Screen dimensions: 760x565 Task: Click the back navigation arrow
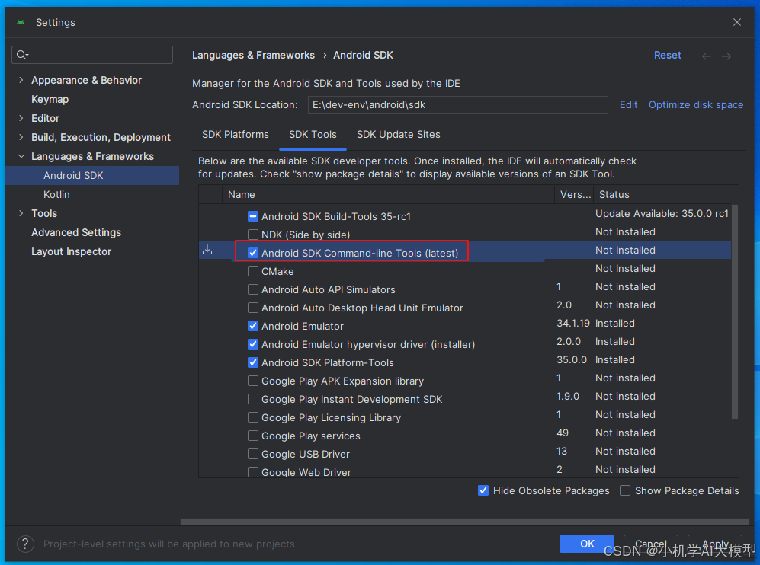[706, 56]
